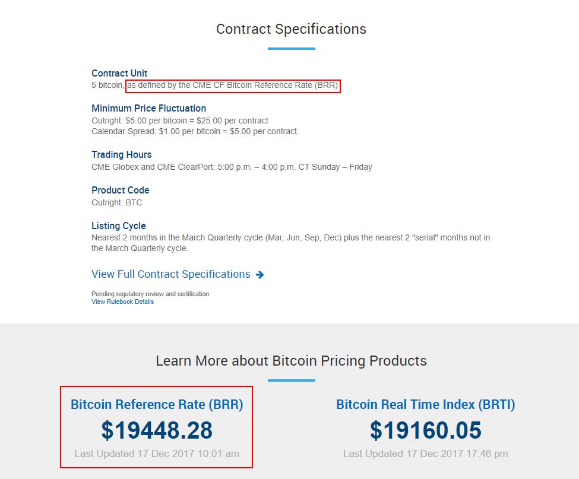Screen dimensions: 579x479
Task: Click the Learn More about Bitcoin Pricing Products heading
Action: pos(291,361)
